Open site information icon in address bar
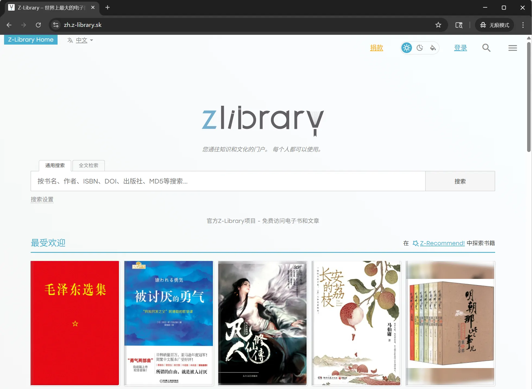 point(56,25)
